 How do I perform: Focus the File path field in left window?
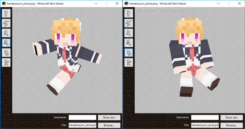tap(82, 125)
